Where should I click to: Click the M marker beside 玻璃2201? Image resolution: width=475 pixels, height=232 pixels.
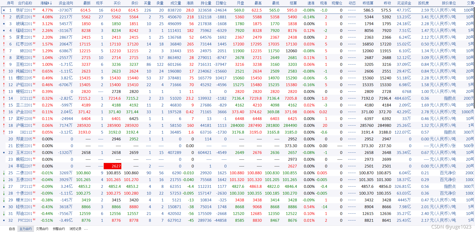coord(34,23)
